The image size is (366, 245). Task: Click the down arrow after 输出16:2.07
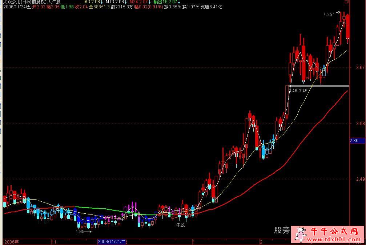click(178, 2)
